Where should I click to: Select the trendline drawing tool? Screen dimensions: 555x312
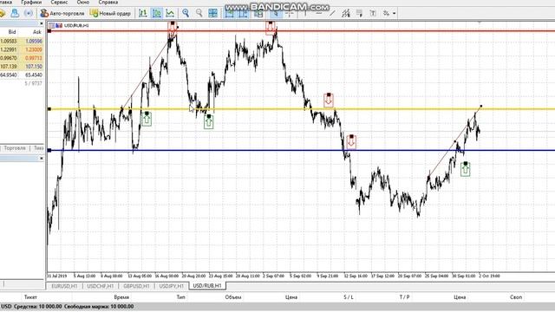click(x=332, y=13)
